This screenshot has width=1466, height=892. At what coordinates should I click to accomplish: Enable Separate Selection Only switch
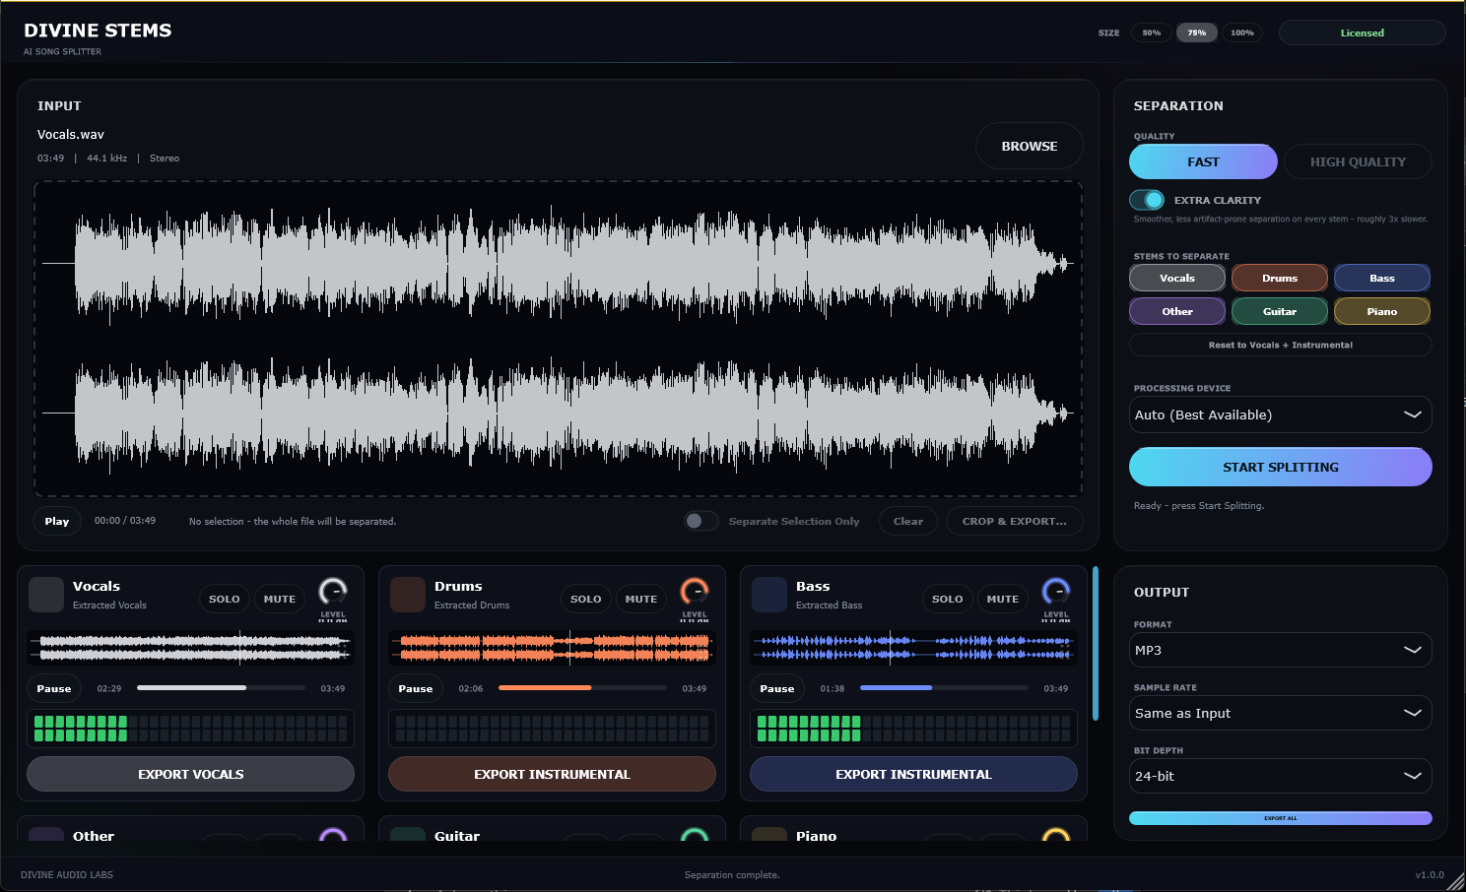[701, 521]
